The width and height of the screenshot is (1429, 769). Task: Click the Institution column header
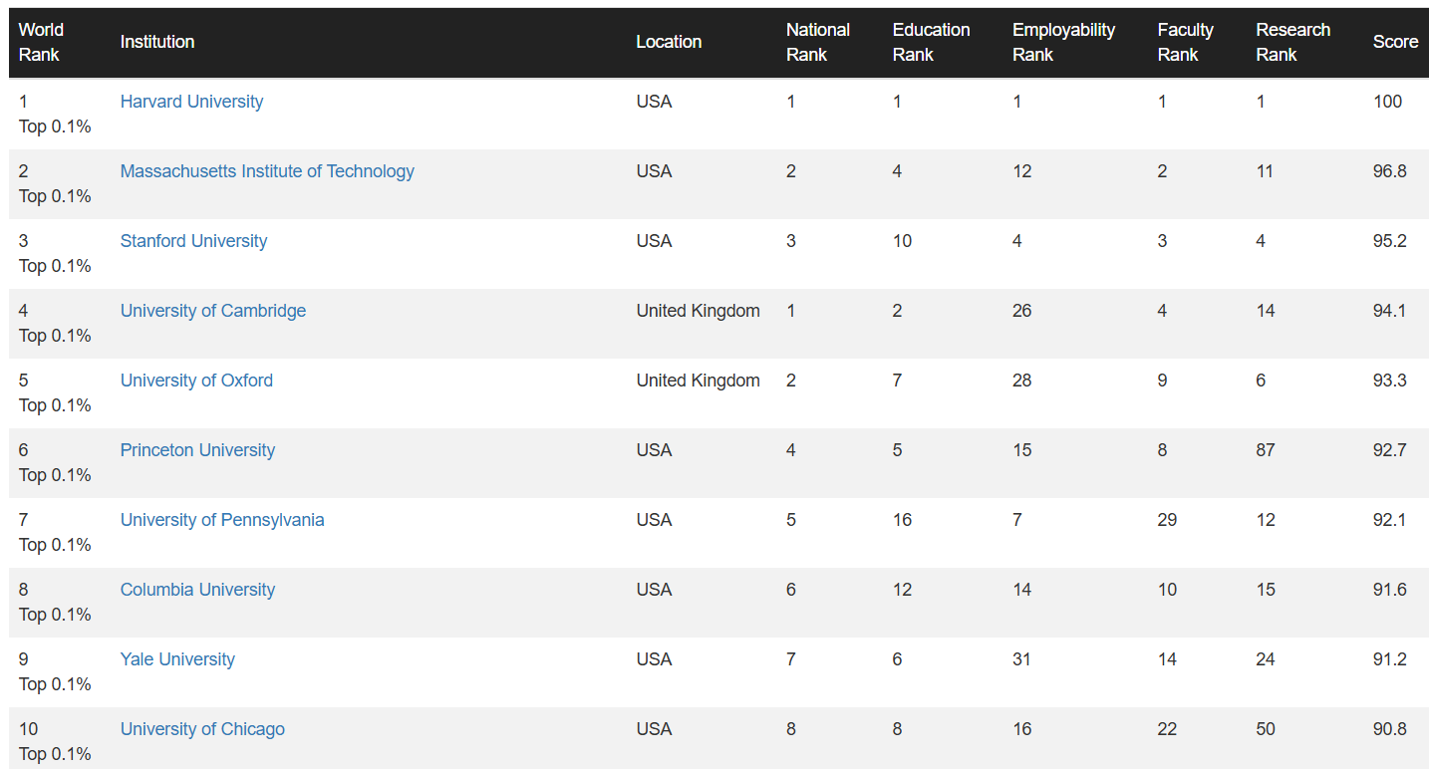157,42
